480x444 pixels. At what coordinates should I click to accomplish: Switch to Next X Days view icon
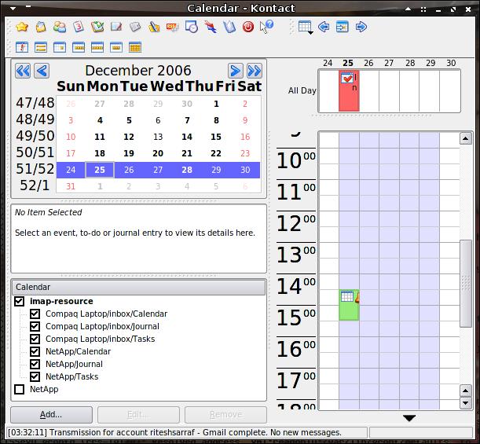[116, 47]
